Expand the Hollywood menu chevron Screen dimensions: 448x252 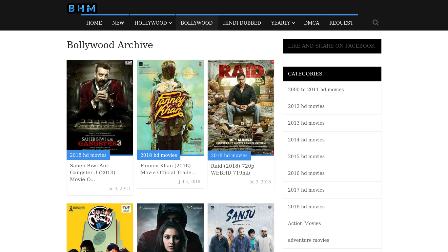click(x=171, y=23)
